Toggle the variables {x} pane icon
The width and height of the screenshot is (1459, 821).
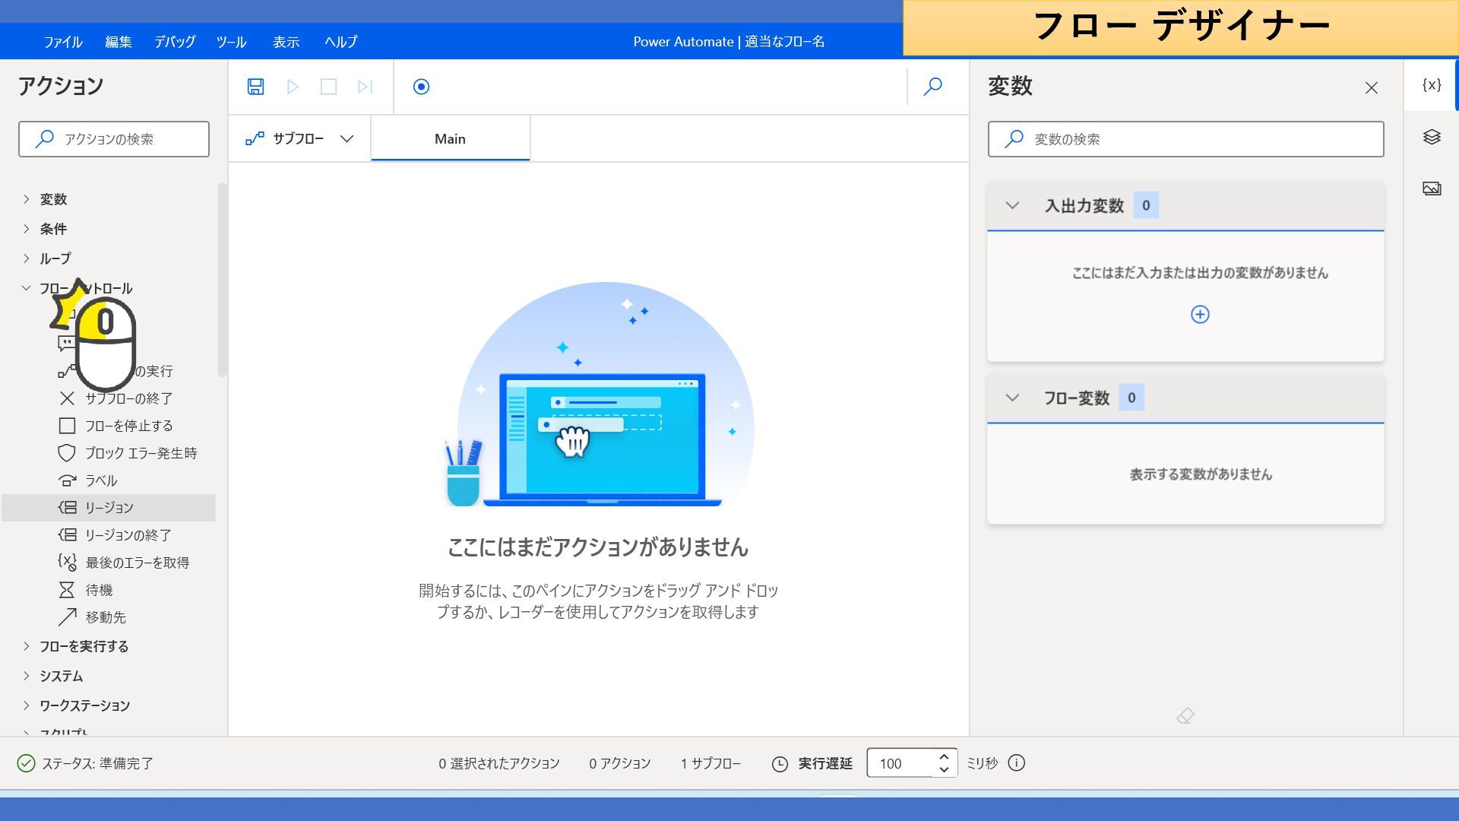click(1432, 85)
